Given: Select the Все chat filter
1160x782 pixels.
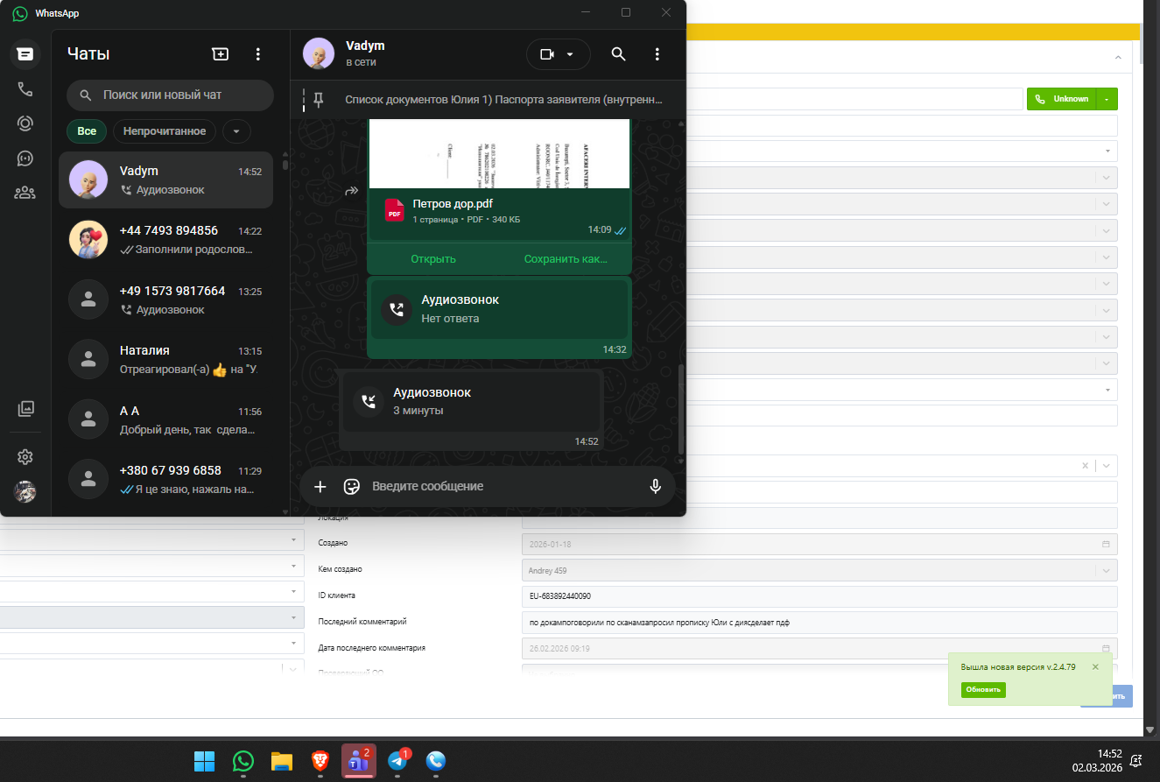Looking at the screenshot, I should pyautogui.click(x=87, y=131).
